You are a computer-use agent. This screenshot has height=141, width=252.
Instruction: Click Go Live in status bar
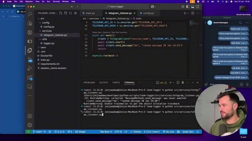pos(168,132)
